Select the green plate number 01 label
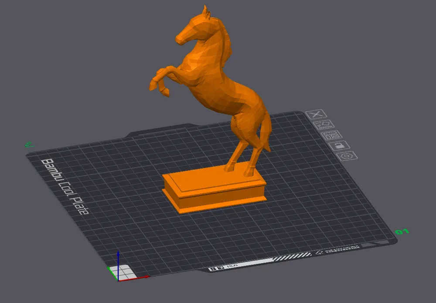This screenshot has height=303, width=436. (402, 231)
